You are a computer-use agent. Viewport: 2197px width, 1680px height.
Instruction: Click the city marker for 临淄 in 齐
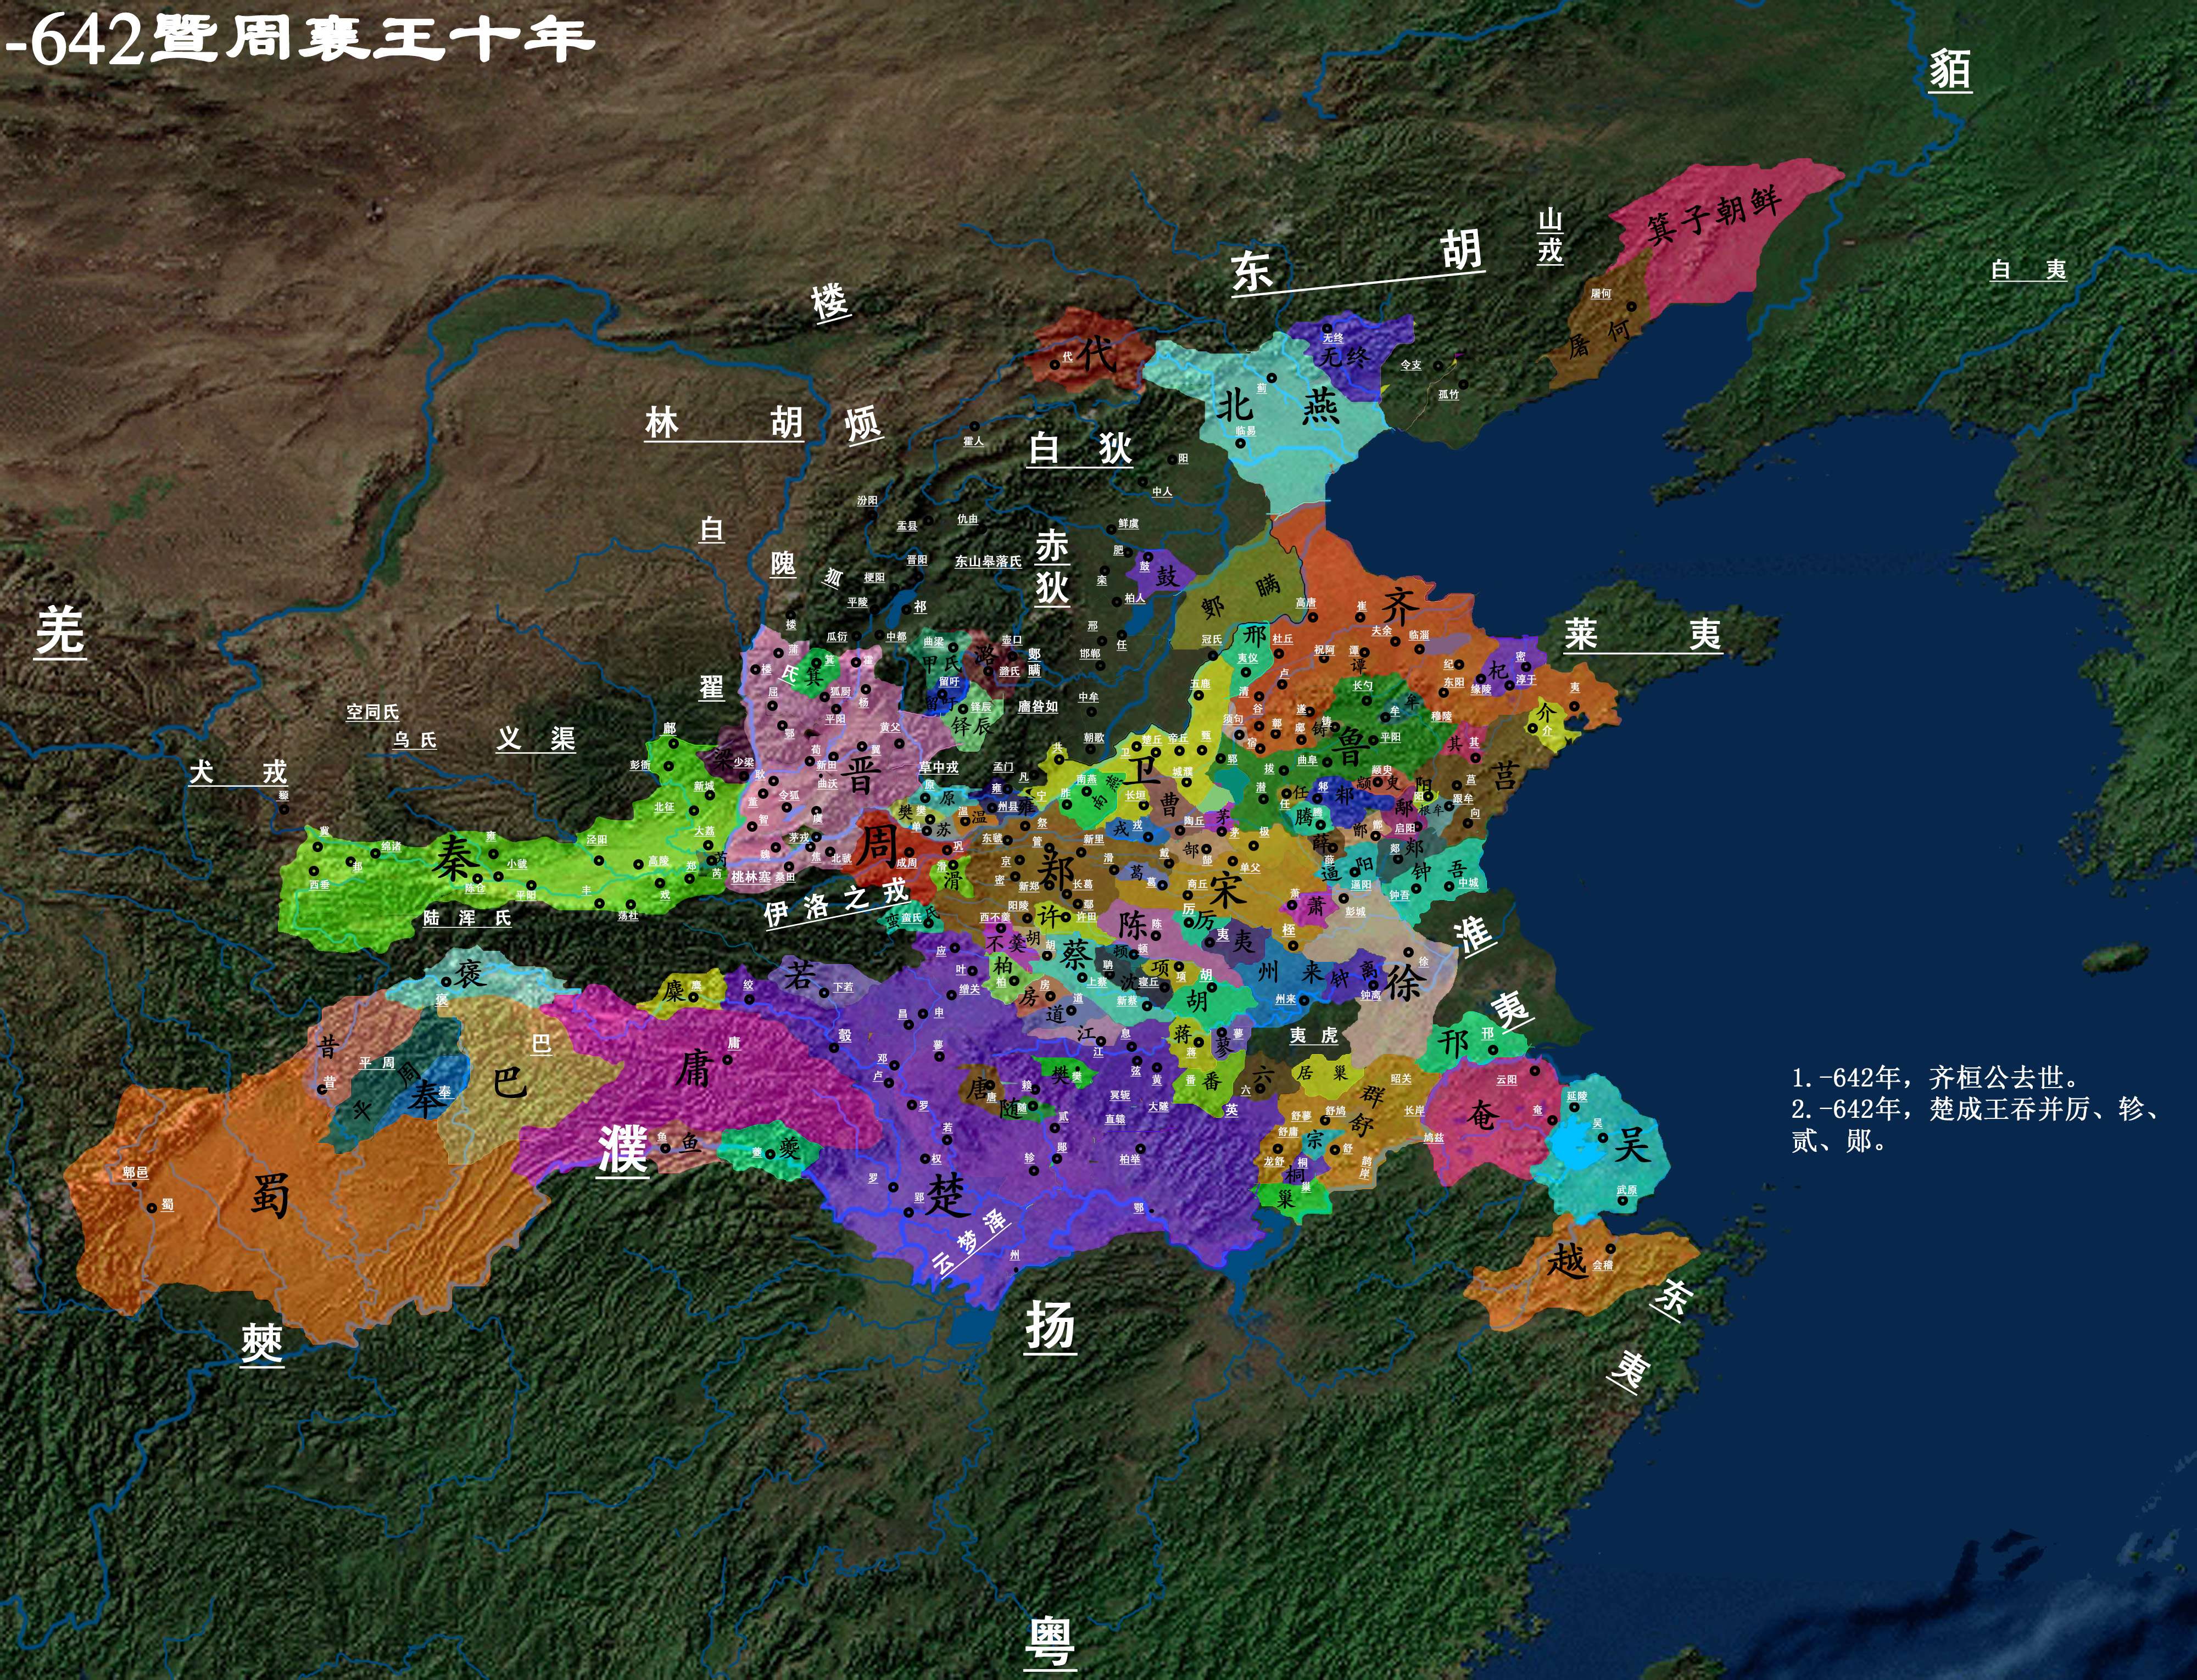click(x=1420, y=650)
